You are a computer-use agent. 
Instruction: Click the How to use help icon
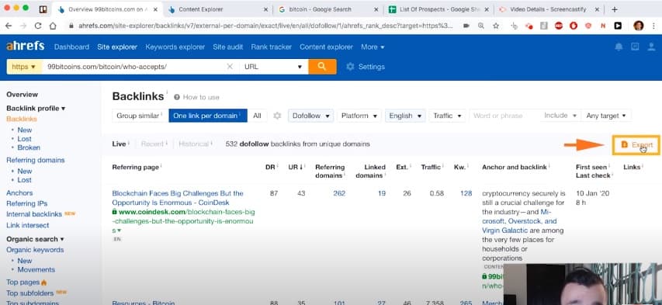(177, 97)
